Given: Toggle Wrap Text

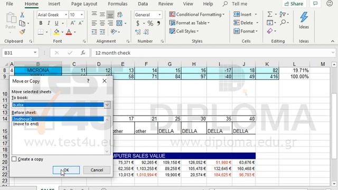Looking at the screenshot, I should pos(120,14).
